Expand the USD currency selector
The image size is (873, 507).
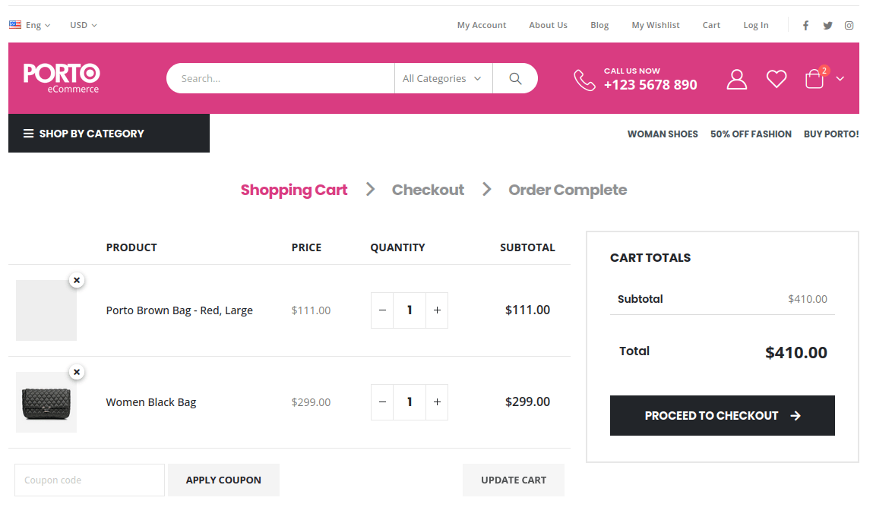(82, 25)
